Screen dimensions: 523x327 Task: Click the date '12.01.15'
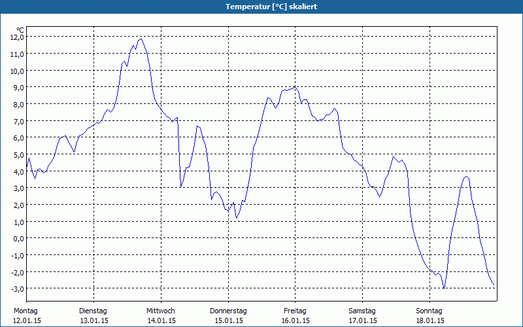(27, 320)
